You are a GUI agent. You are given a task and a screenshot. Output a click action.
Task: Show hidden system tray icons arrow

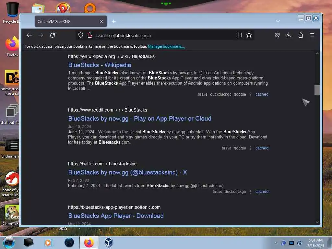point(276,243)
